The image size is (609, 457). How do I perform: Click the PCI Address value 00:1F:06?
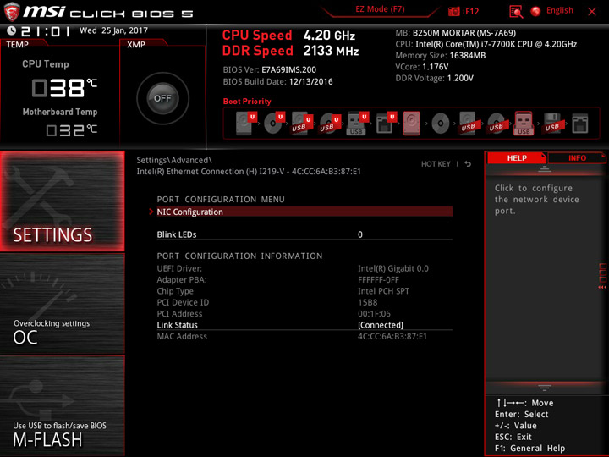(x=374, y=314)
